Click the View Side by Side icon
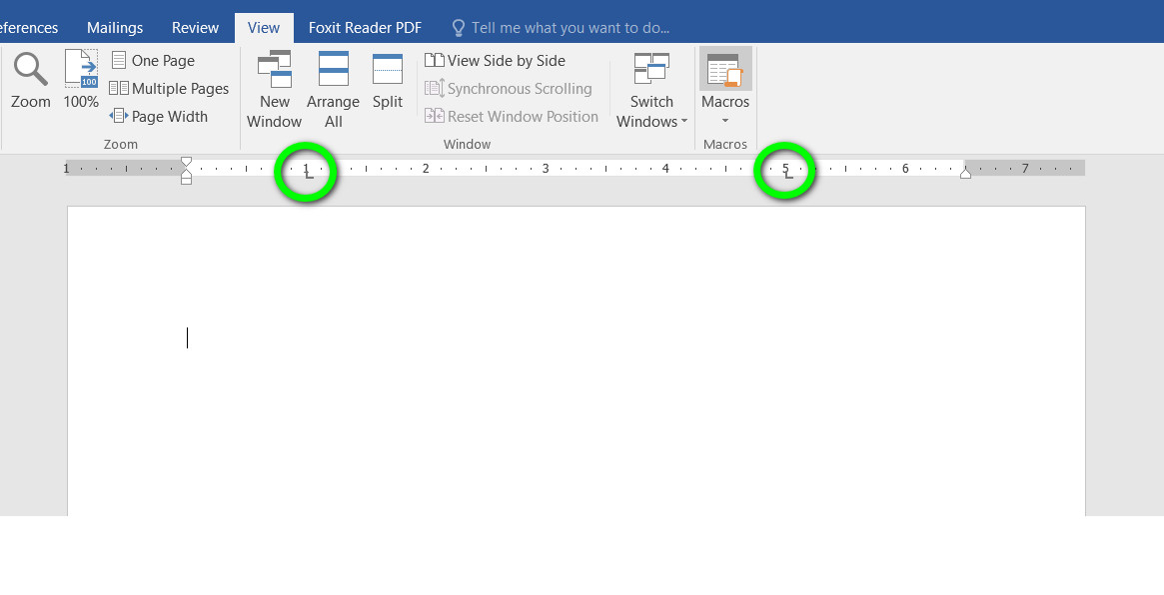Screen dimensions: 1164x595 pos(435,60)
